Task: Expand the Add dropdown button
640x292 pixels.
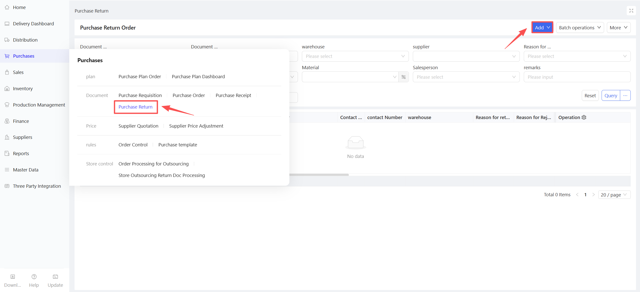Action: pyautogui.click(x=542, y=28)
